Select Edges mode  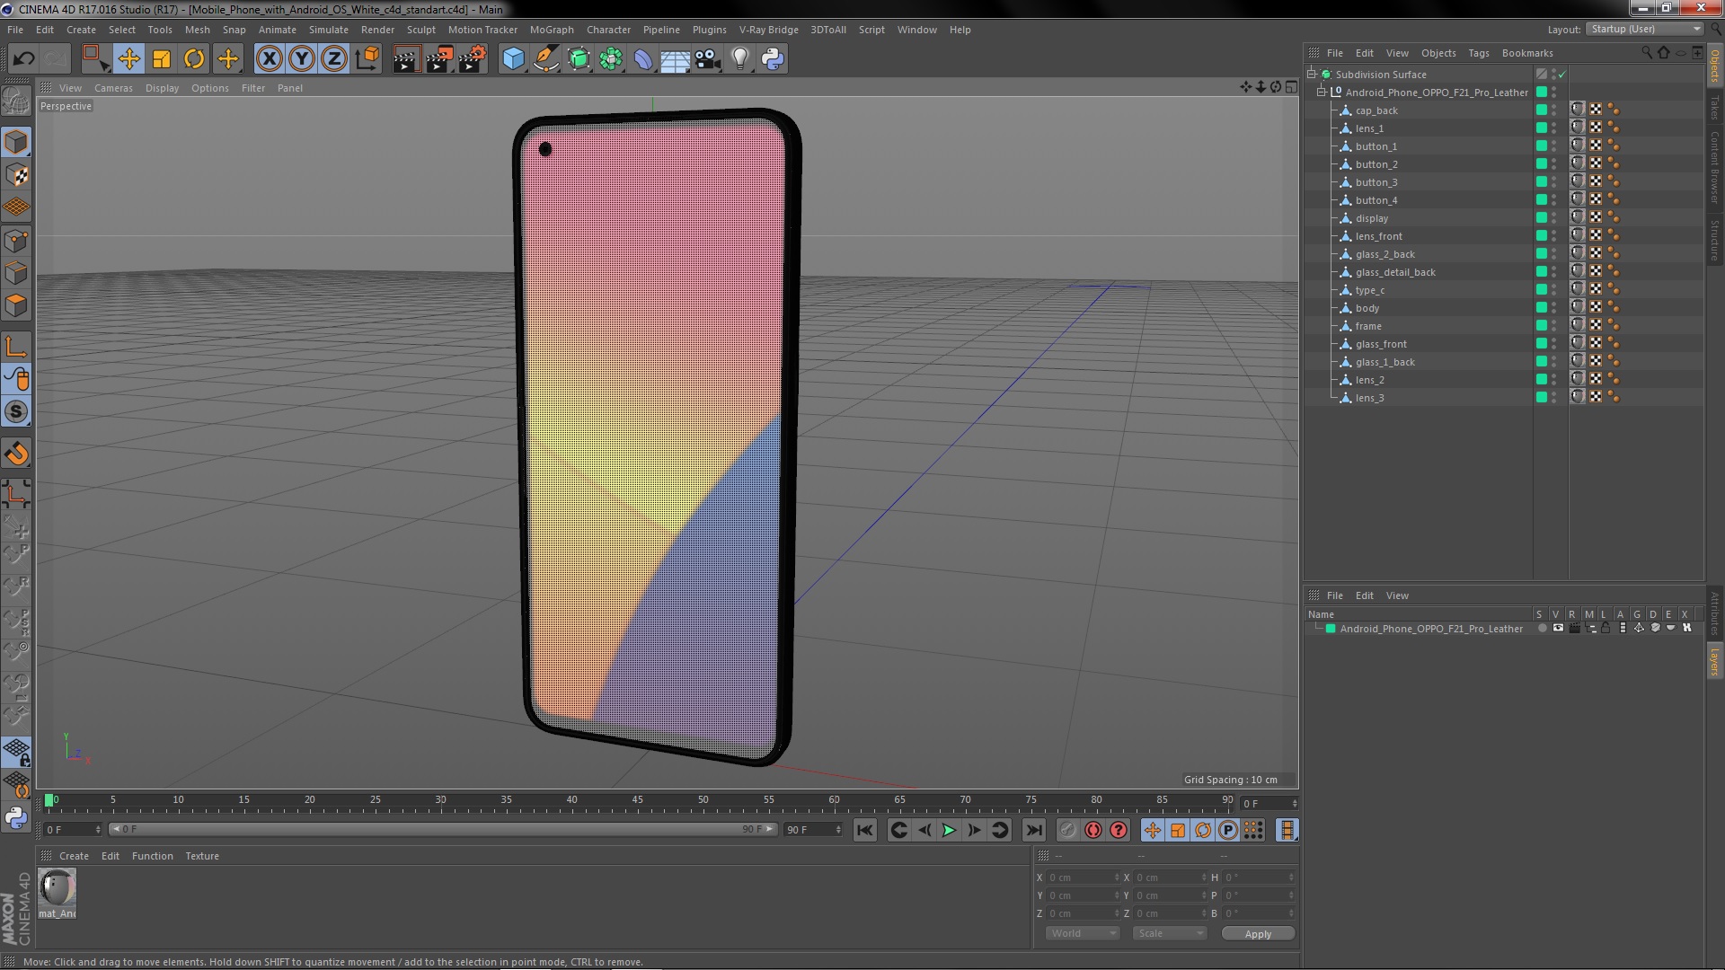pyautogui.click(x=16, y=273)
